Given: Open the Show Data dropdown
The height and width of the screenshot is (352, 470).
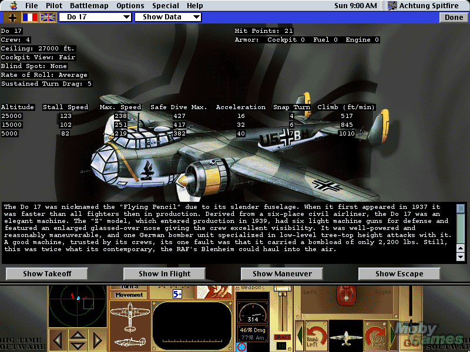Looking at the screenshot, I should 168,17.
